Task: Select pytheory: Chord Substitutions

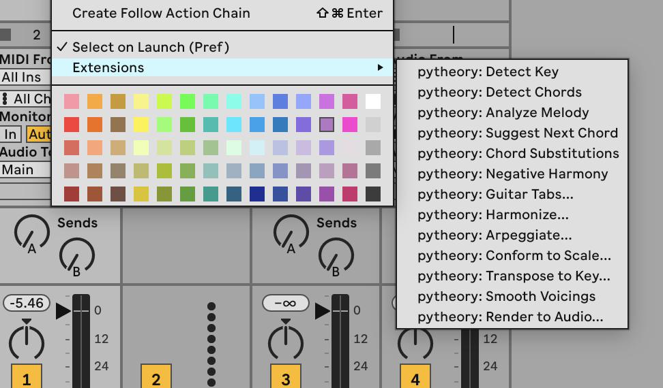Action: point(512,153)
